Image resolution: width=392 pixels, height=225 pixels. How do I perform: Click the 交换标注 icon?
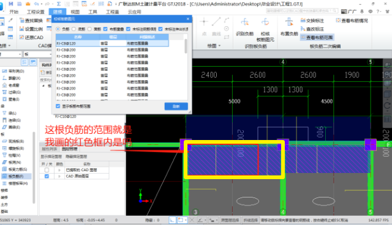tap(312, 21)
